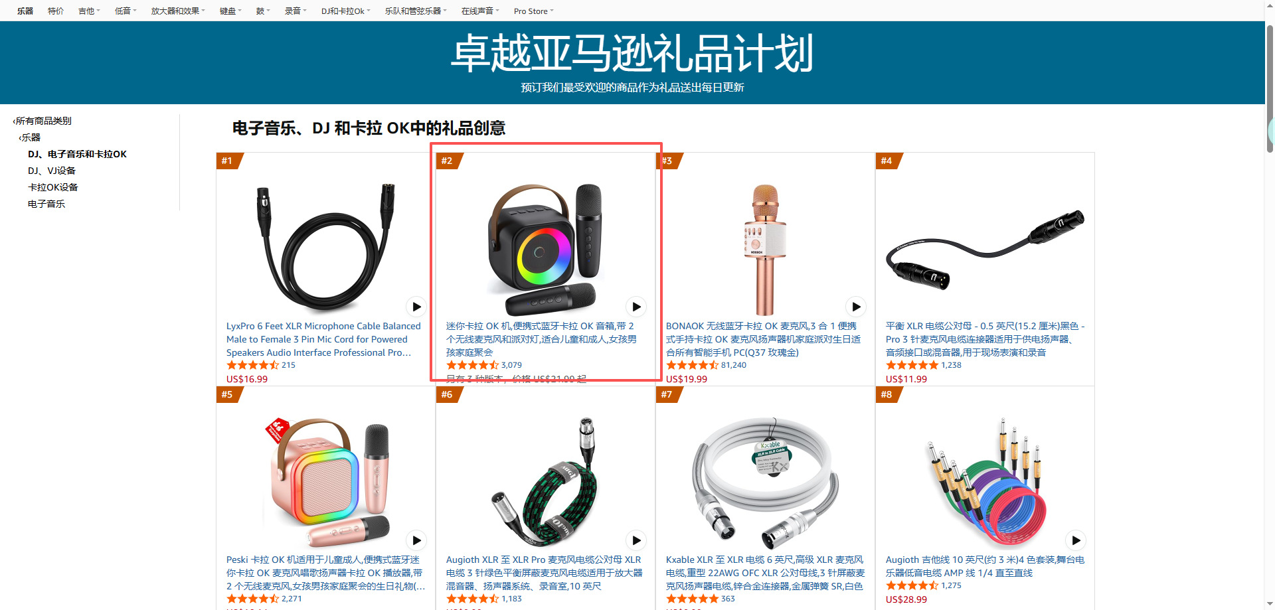Open 81,240 reviews link for BONAOK microphone

click(x=734, y=365)
